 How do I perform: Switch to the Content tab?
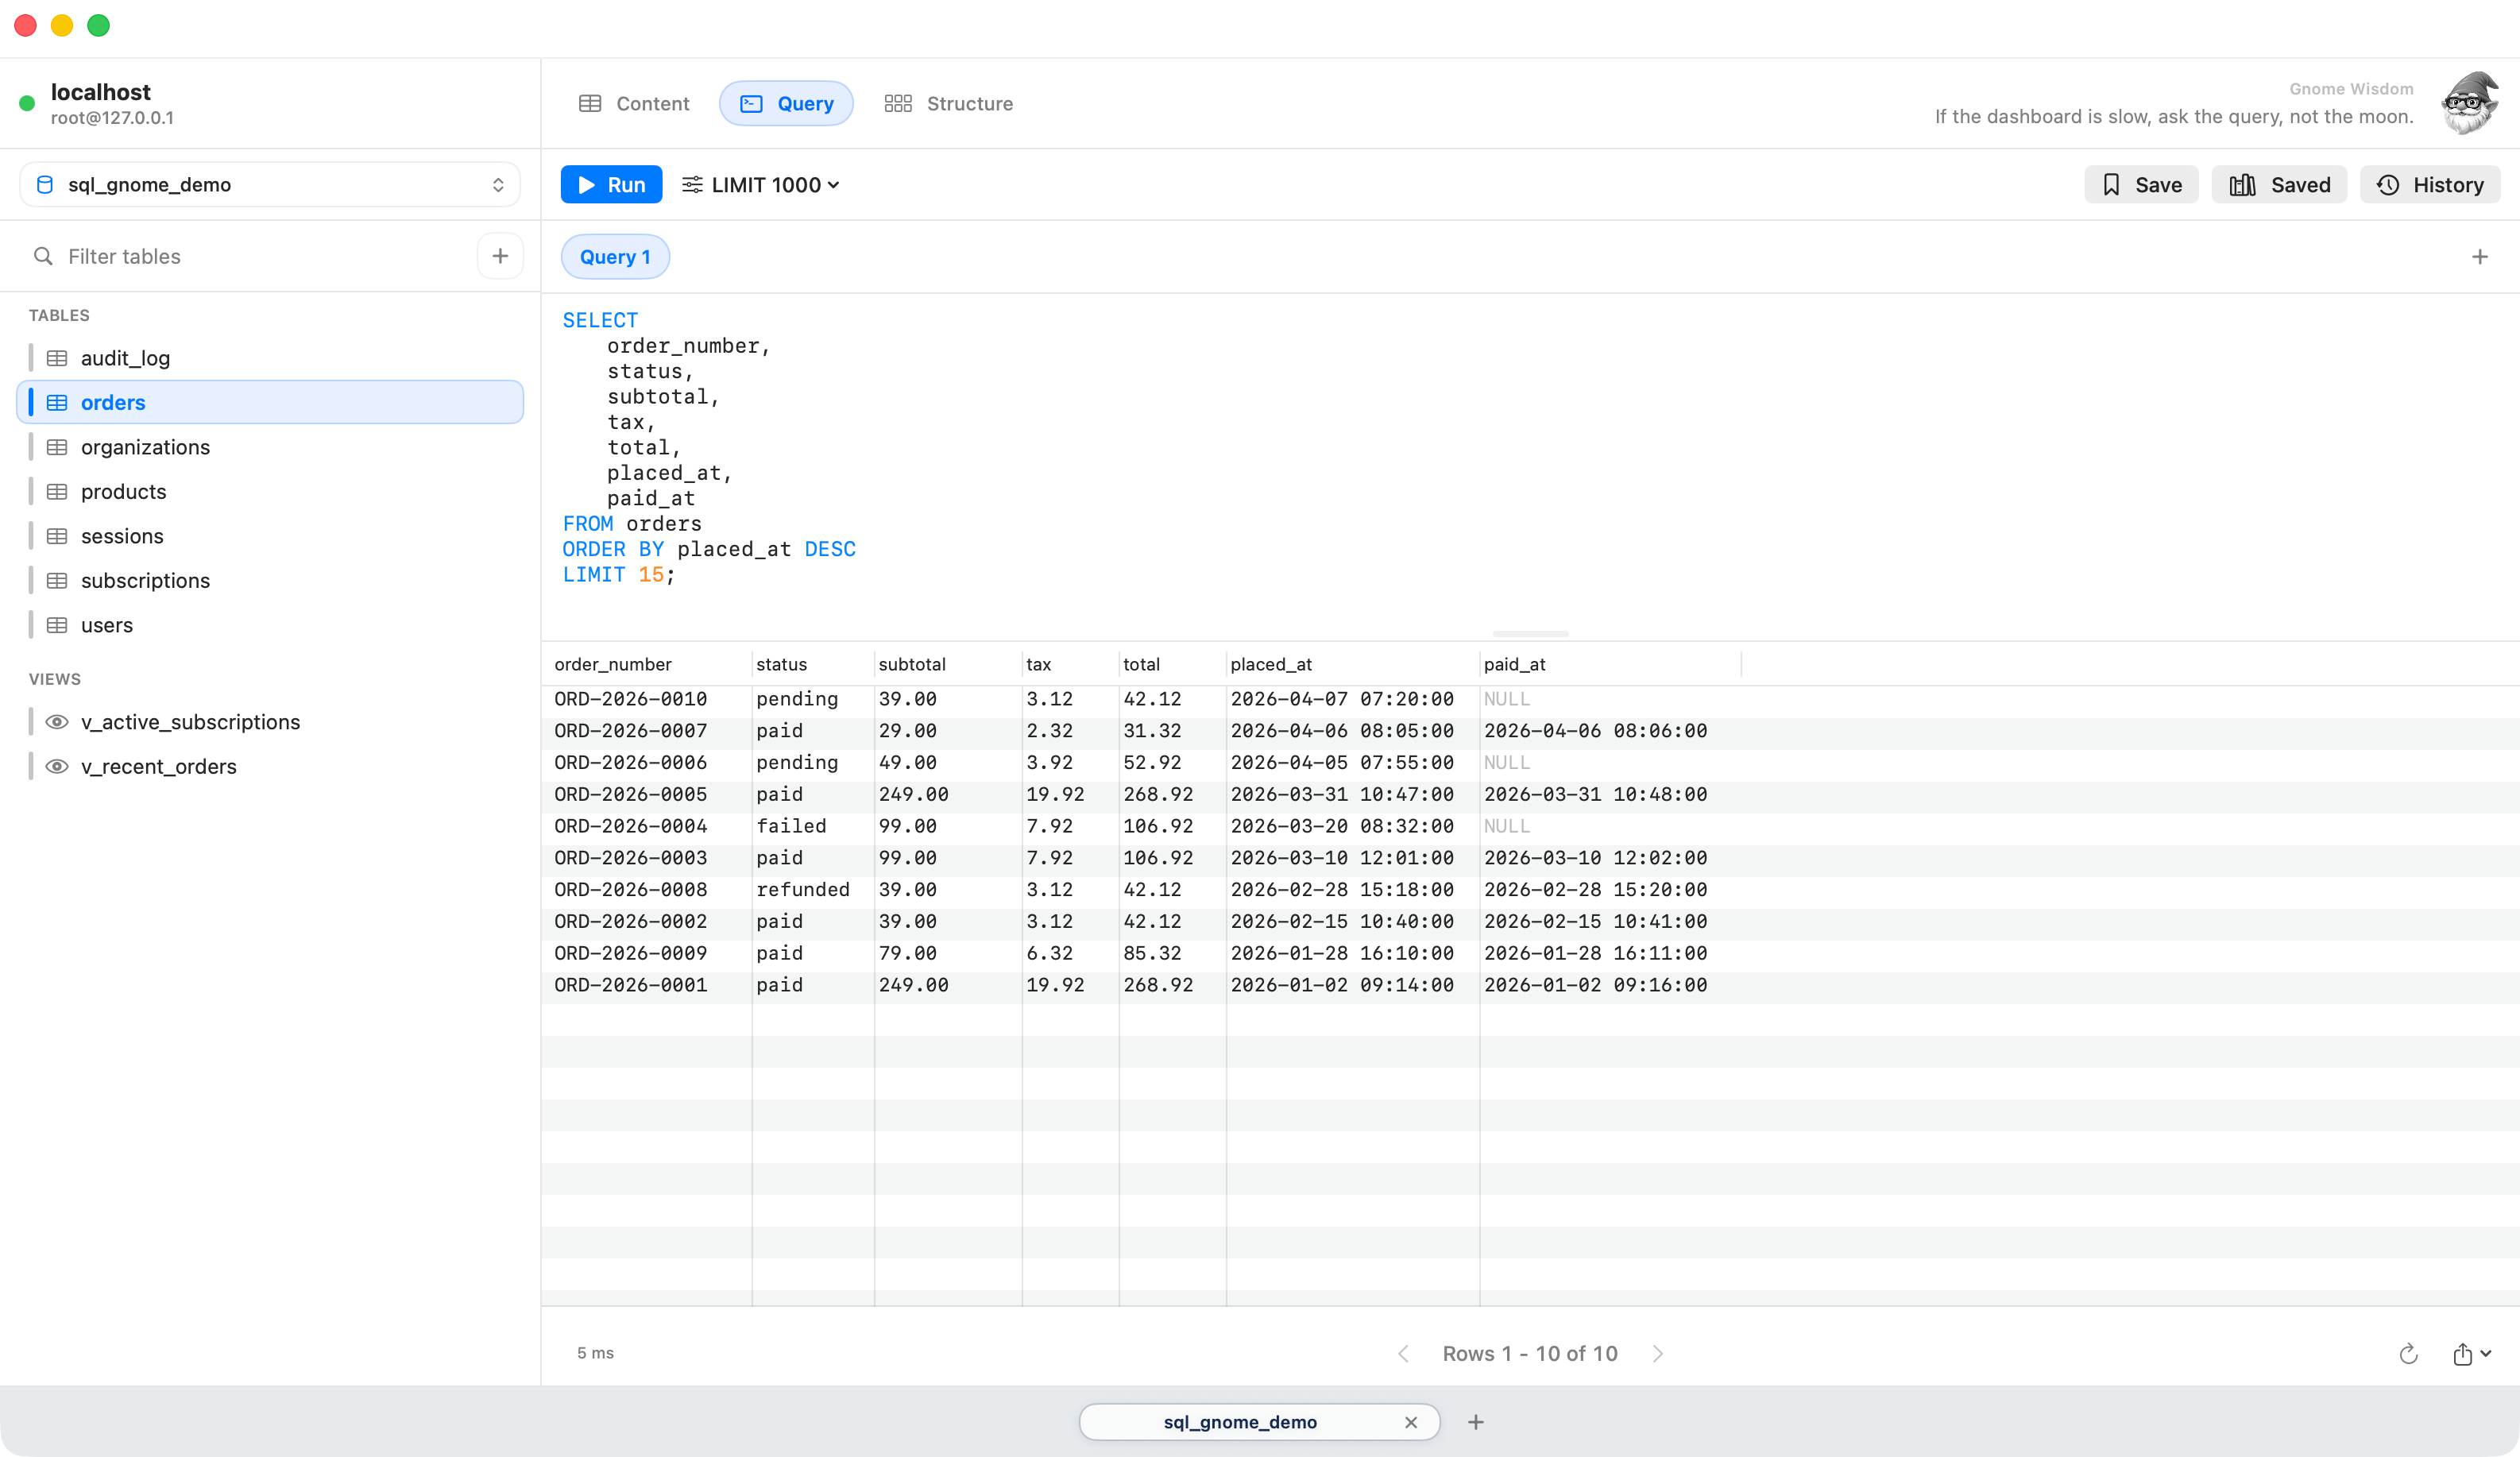634,104
